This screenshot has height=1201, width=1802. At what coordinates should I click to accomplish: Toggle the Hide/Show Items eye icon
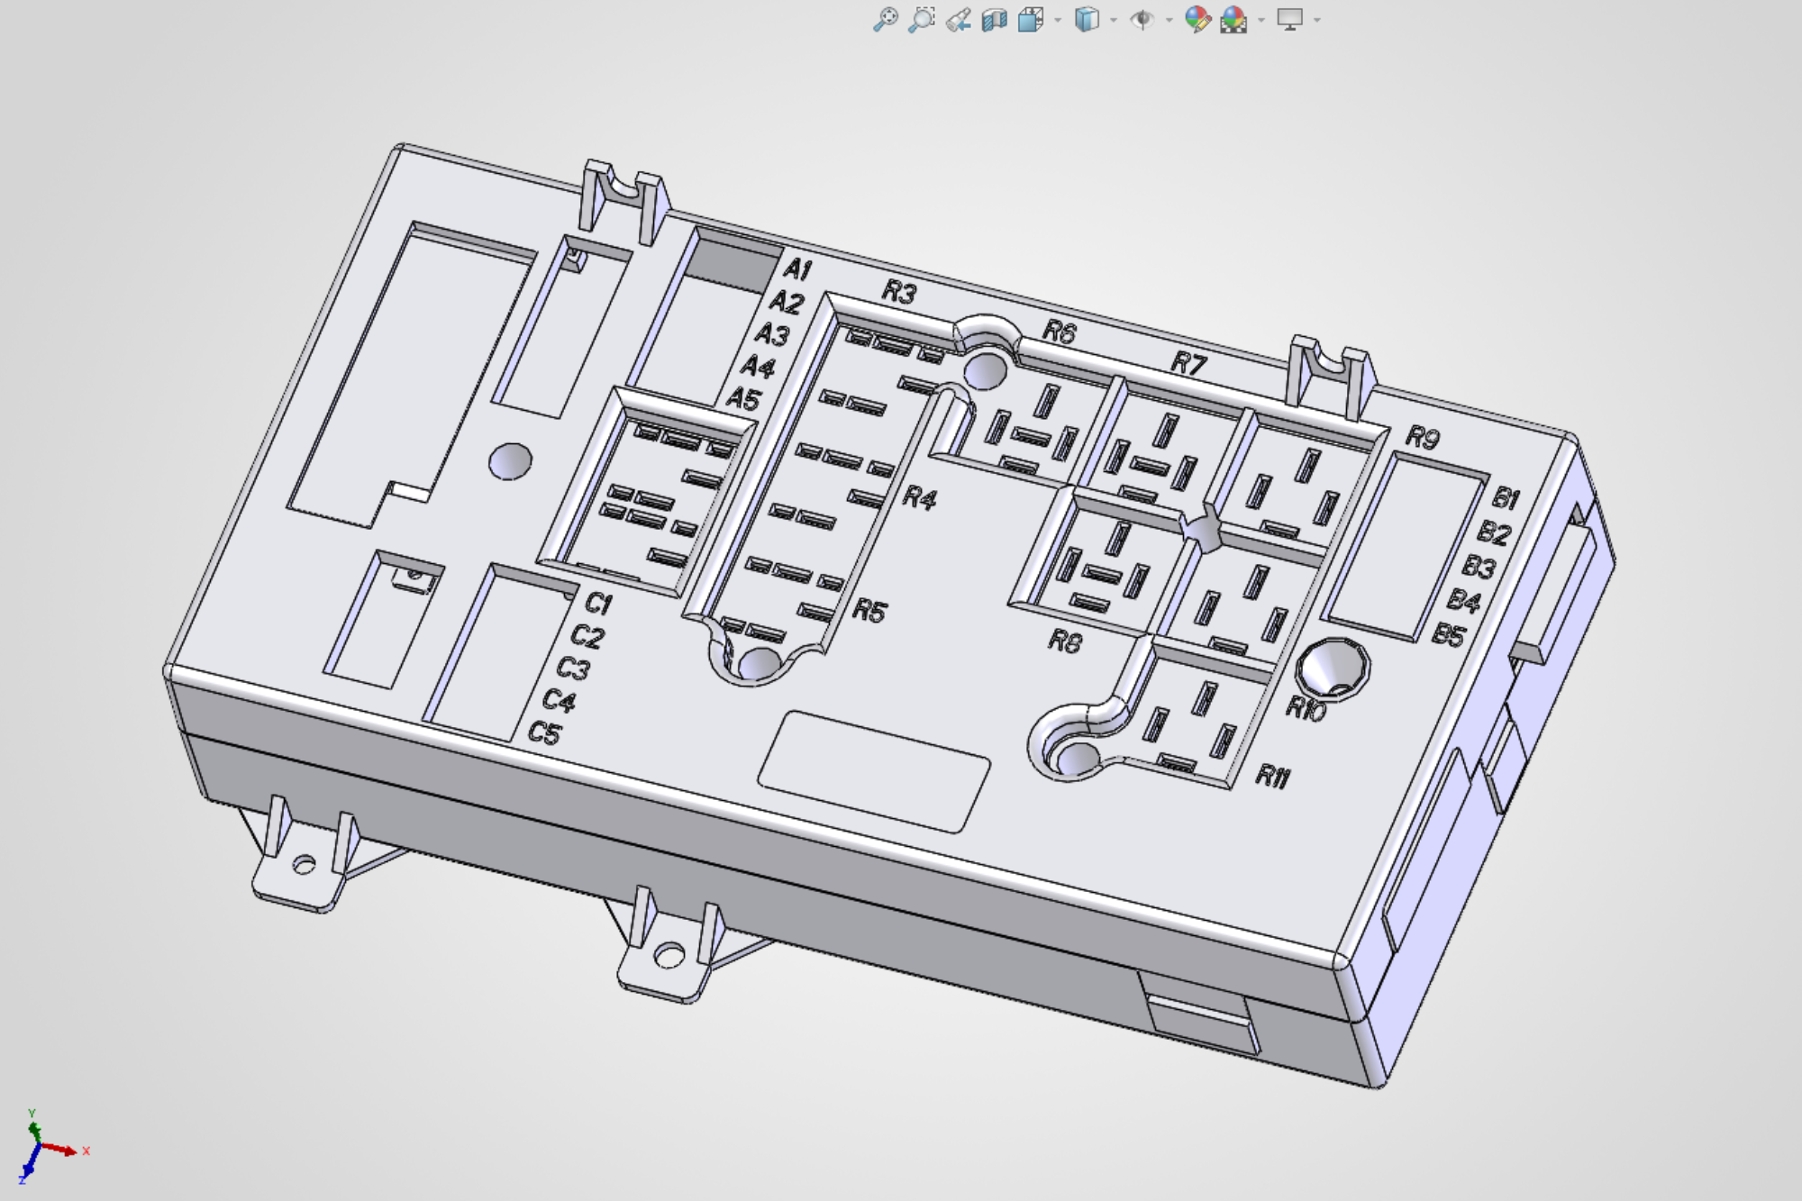pos(1142,19)
